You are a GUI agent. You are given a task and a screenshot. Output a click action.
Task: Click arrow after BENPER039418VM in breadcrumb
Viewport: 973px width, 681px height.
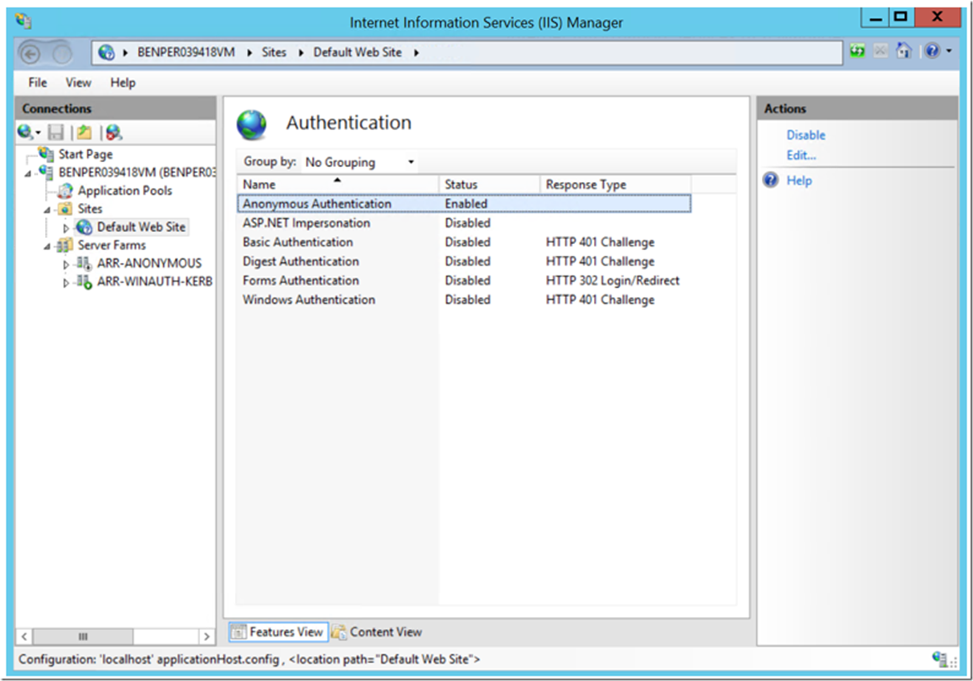(x=249, y=53)
